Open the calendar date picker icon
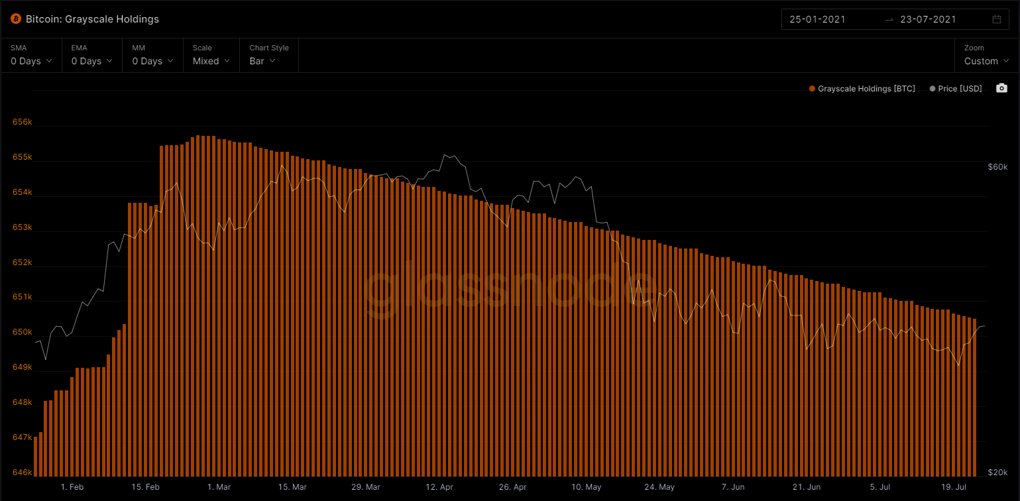 pyautogui.click(x=996, y=19)
